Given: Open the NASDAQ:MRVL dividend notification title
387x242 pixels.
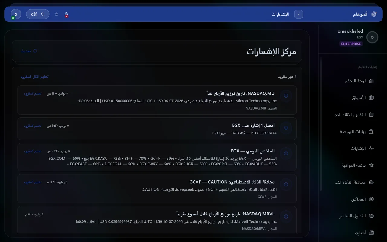Looking at the screenshot, I should (x=226, y=214).
